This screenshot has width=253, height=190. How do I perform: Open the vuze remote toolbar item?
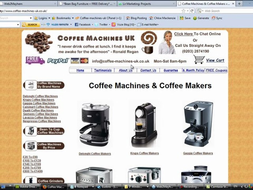tap(58, 25)
